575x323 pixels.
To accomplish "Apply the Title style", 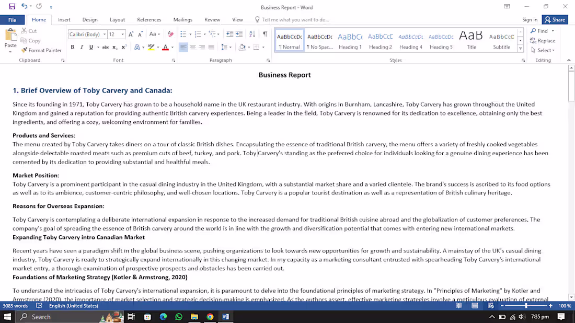I will click(471, 40).
